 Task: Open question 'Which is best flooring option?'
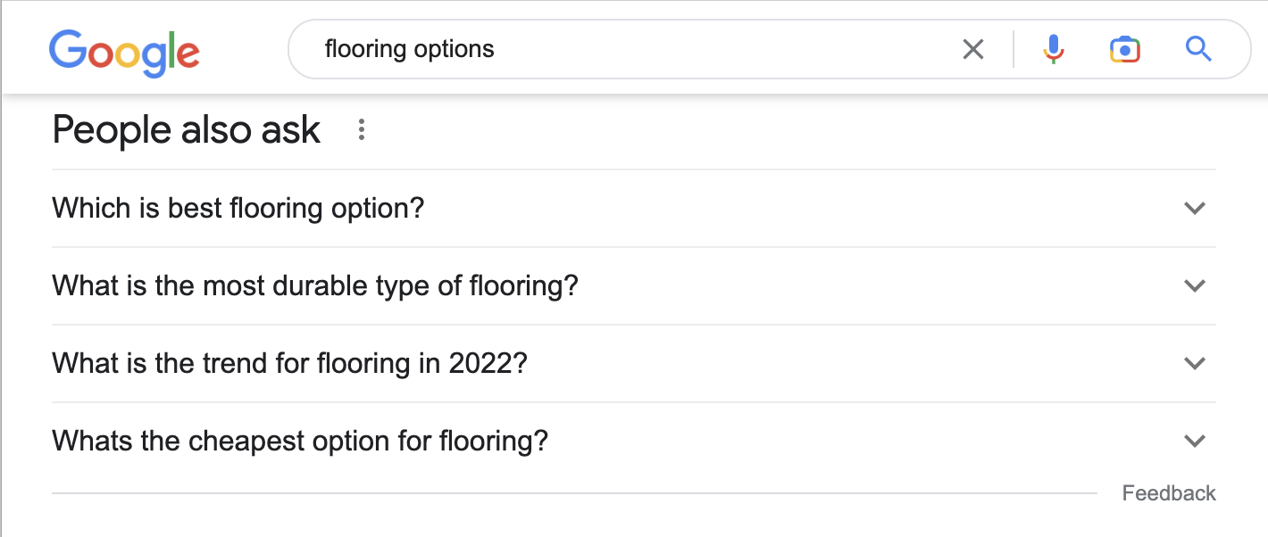tap(634, 209)
